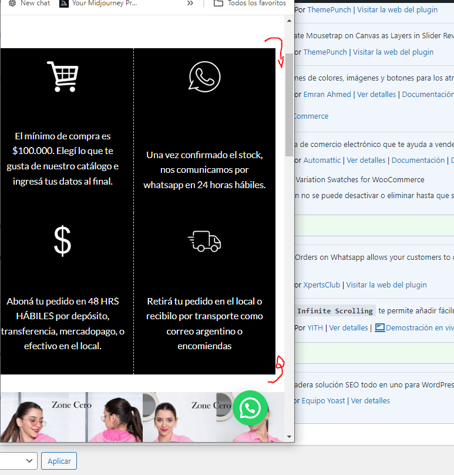Viewport: 454px width, 475px height.
Task: Click the 'Orders on Whatsapp allows' description
Action: pos(374,257)
